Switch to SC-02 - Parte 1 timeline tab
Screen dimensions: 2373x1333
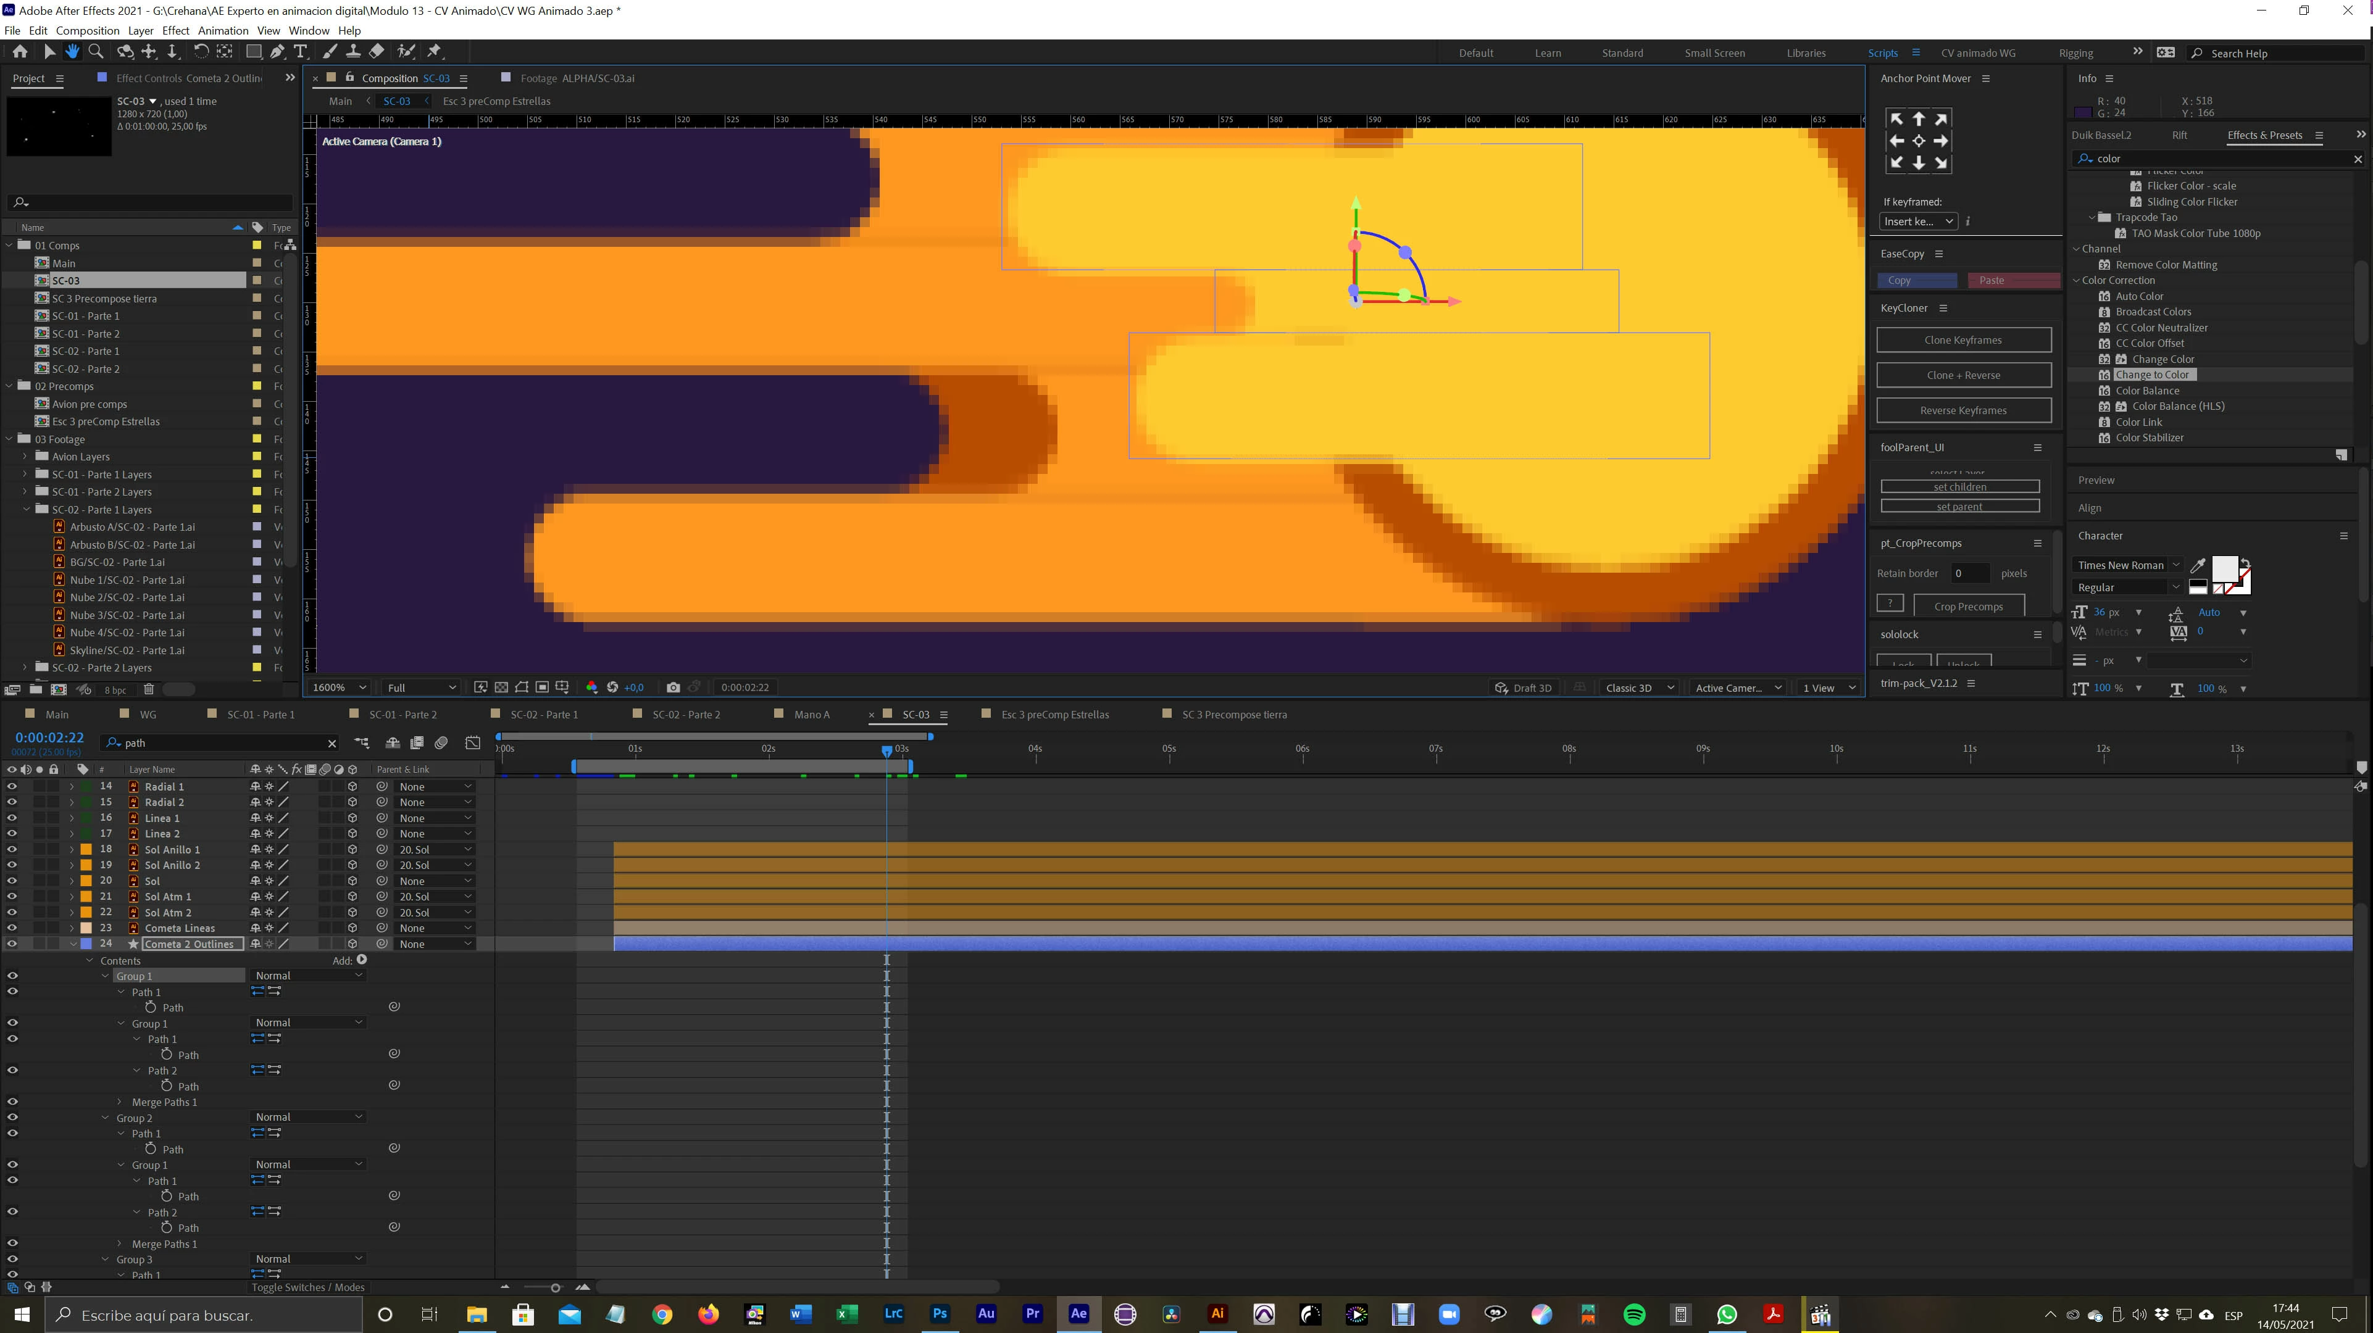pyautogui.click(x=543, y=714)
